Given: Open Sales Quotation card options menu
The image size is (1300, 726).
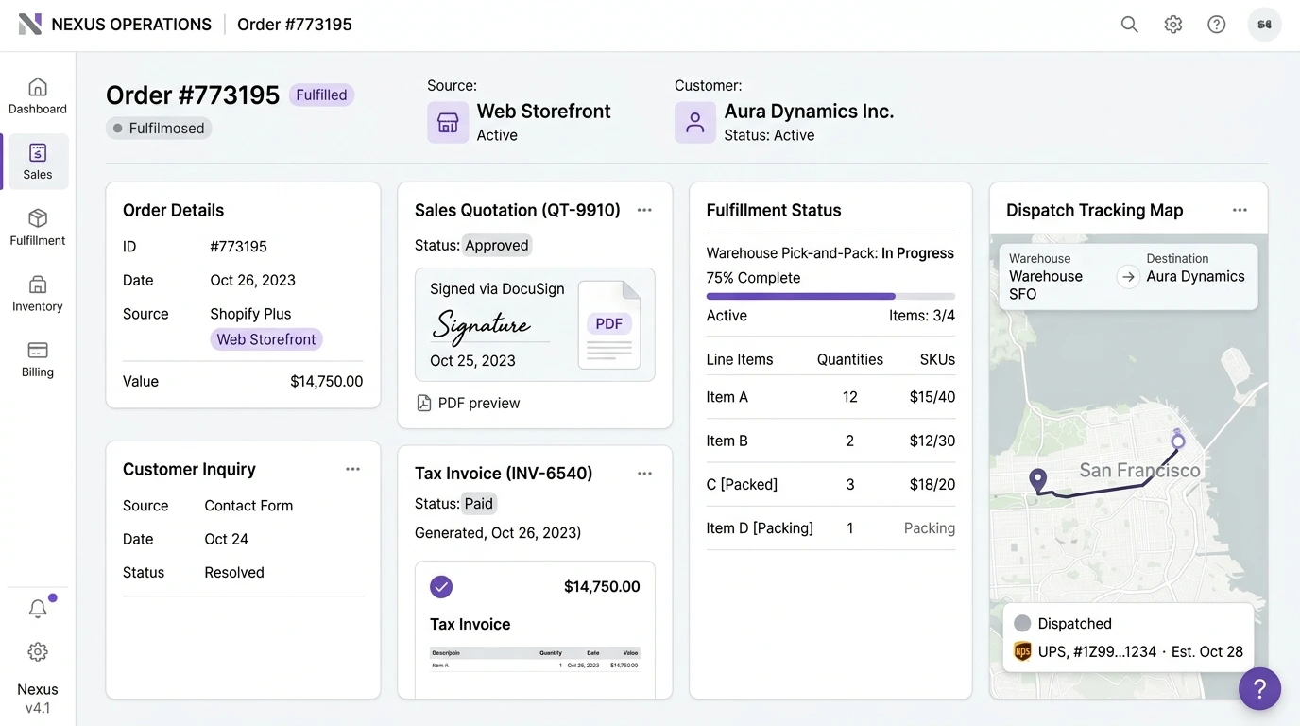Looking at the screenshot, I should (x=644, y=210).
